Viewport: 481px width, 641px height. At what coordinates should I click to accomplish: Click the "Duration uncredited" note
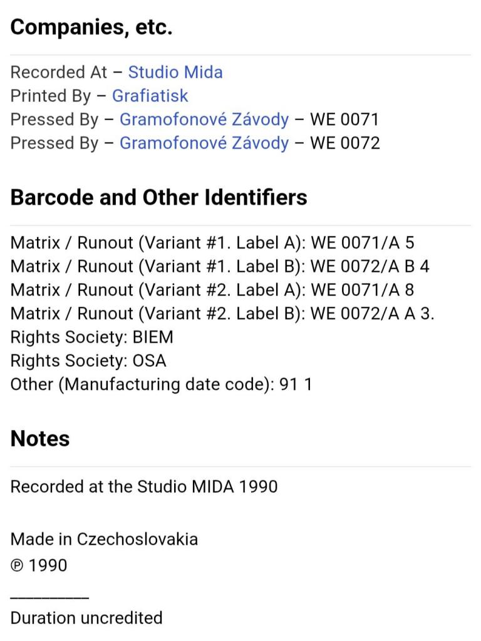[86, 618]
